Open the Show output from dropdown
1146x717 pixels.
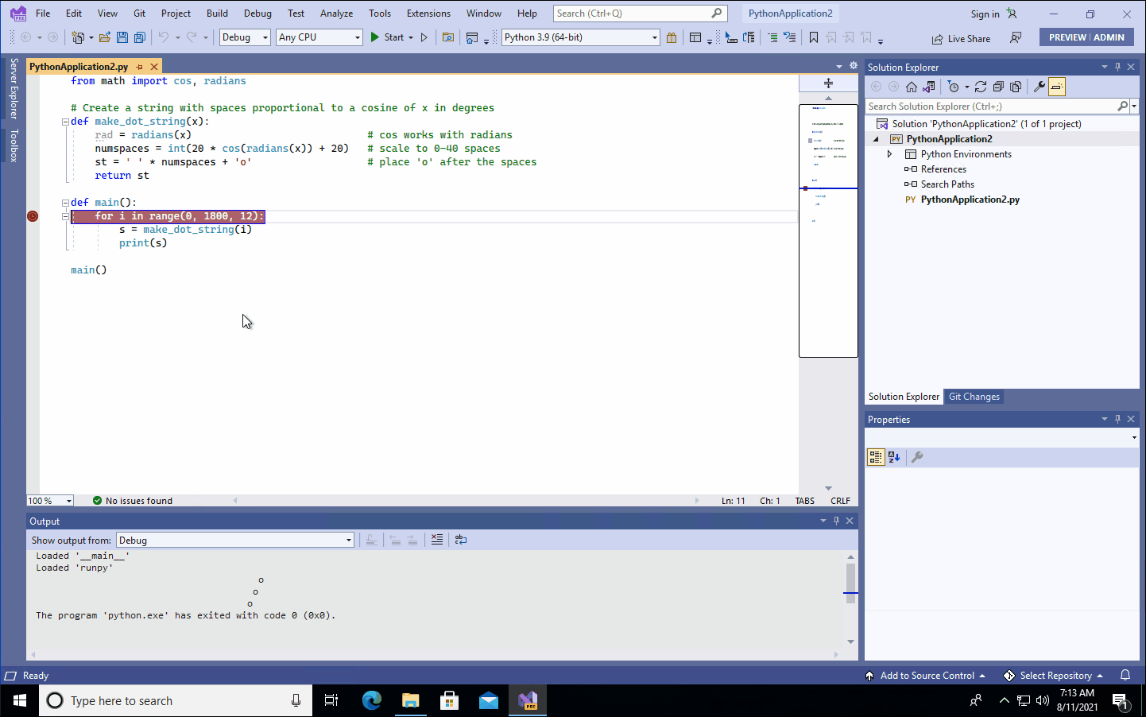(x=234, y=541)
